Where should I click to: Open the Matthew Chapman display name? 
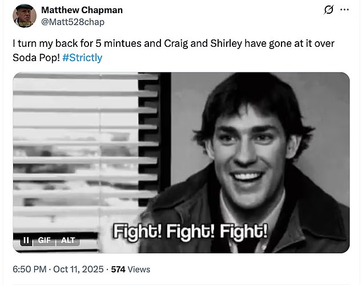coord(82,10)
